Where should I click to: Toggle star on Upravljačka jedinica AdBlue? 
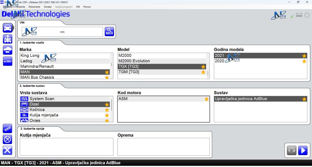pyautogui.click(x=304, y=99)
